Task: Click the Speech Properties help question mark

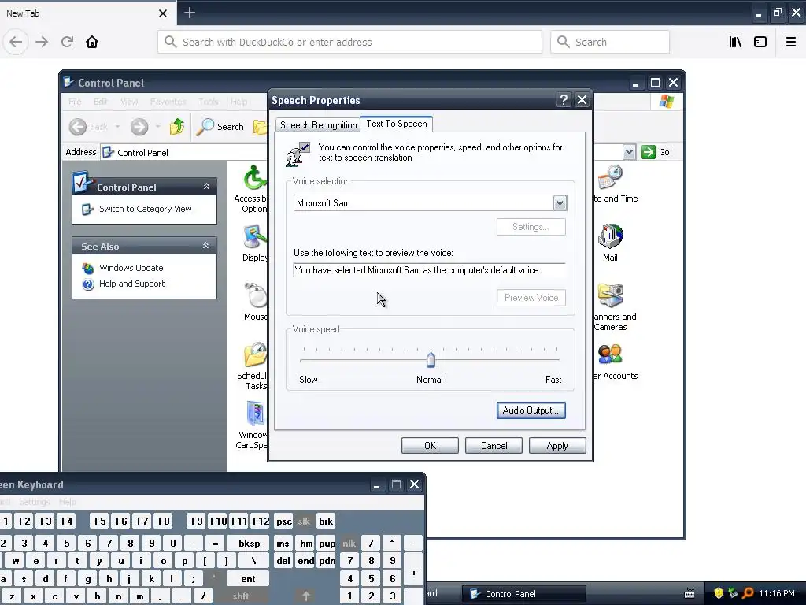Action: [x=564, y=100]
